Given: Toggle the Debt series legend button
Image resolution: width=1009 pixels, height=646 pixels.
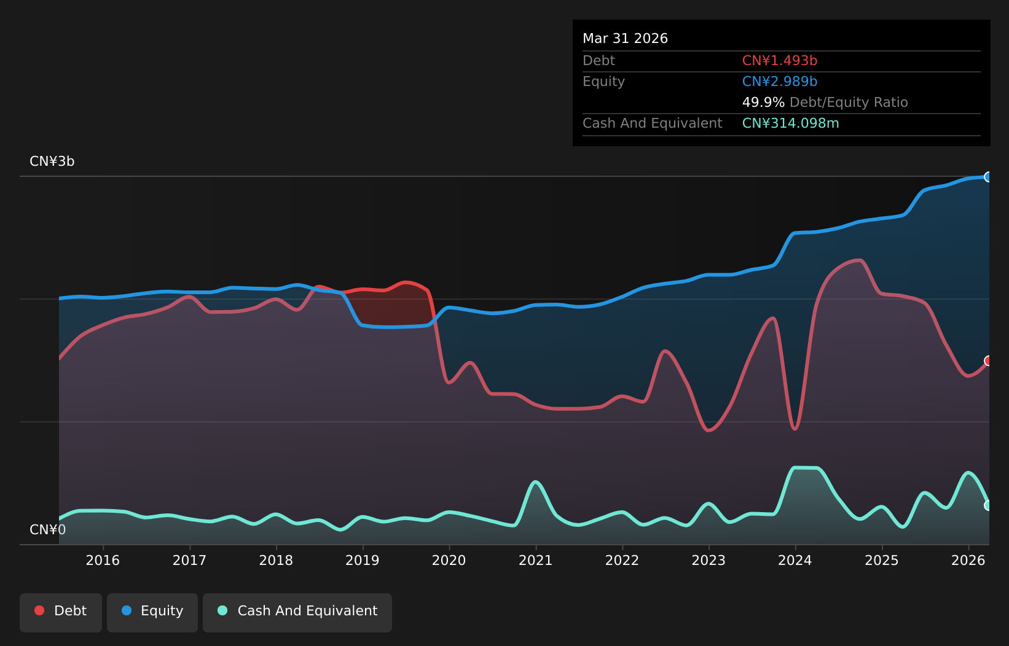Looking at the screenshot, I should coord(61,612).
